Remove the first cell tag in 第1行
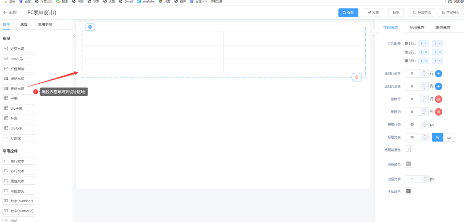The height and width of the screenshot is (222, 464). click(426, 44)
